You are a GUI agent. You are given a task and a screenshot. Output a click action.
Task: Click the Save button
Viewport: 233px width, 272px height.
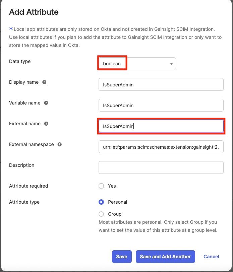click(x=122, y=257)
